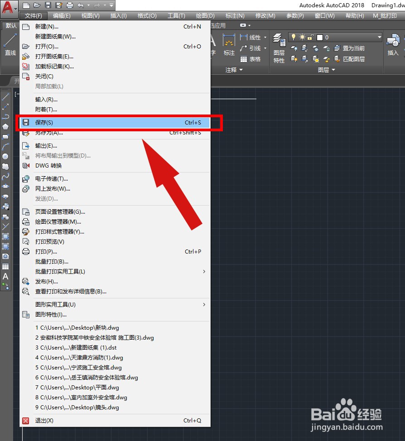
Task: Choose 输出(E)... menu entry
Action: click(x=115, y=146)
